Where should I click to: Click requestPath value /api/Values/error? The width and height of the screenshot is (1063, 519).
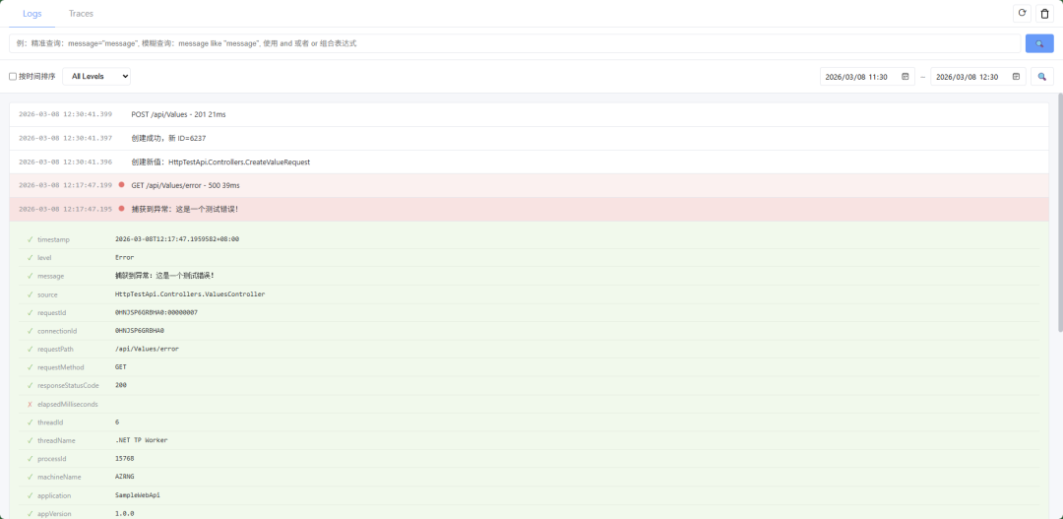pos(147,349)
